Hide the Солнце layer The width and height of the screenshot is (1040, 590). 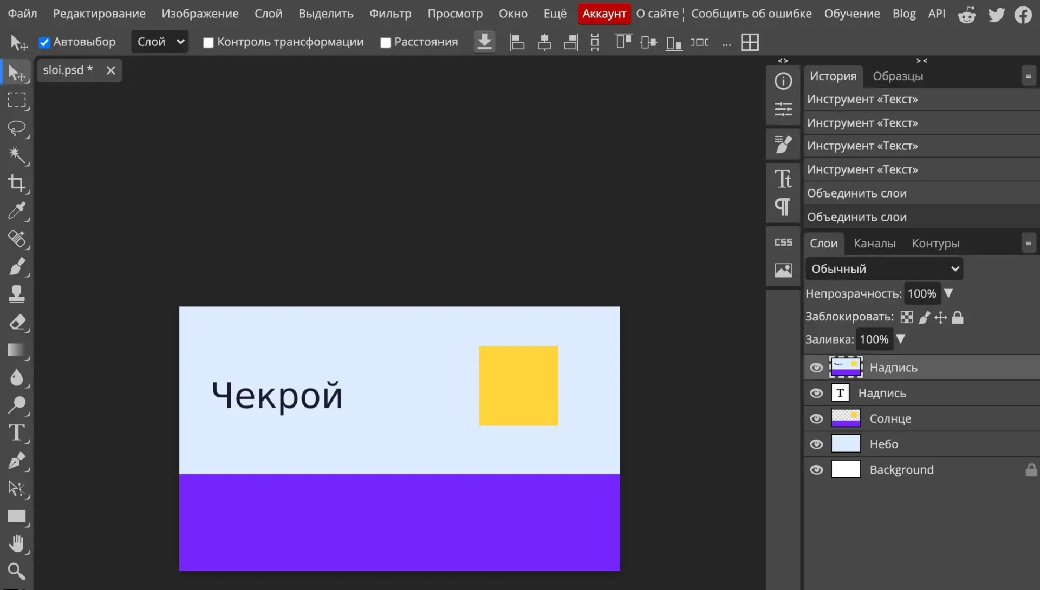tap(816, 418)
